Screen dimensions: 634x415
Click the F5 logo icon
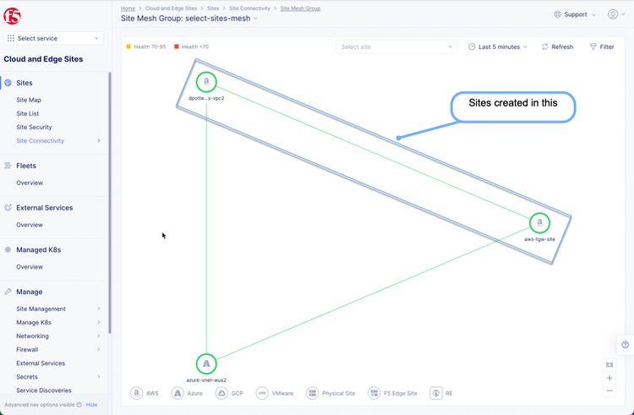[x=14, y=14]
